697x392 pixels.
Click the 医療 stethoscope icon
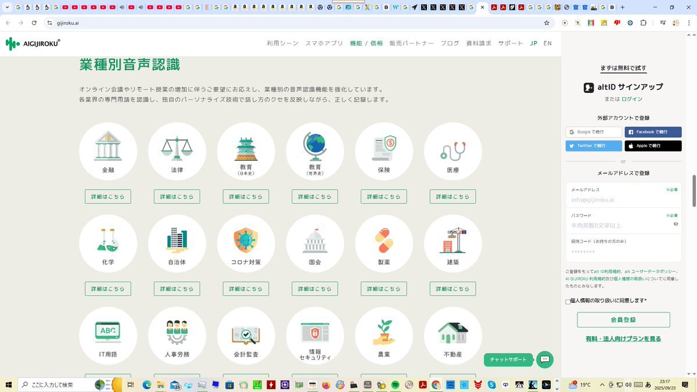452,150
